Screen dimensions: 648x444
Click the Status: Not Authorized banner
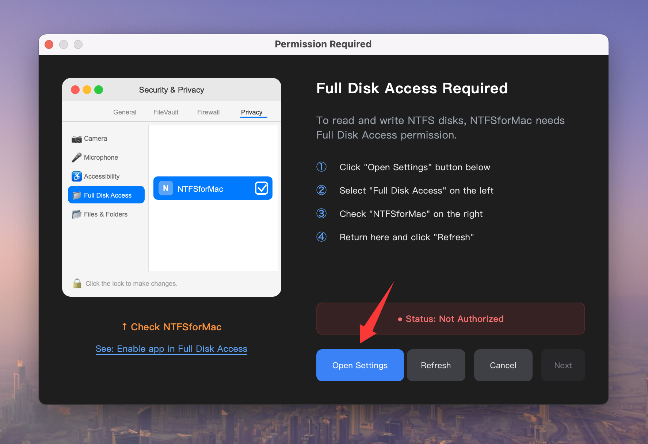click(450, 319)
